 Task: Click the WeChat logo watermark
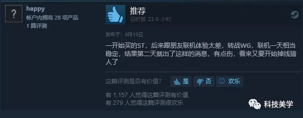[x=254, y=104]
